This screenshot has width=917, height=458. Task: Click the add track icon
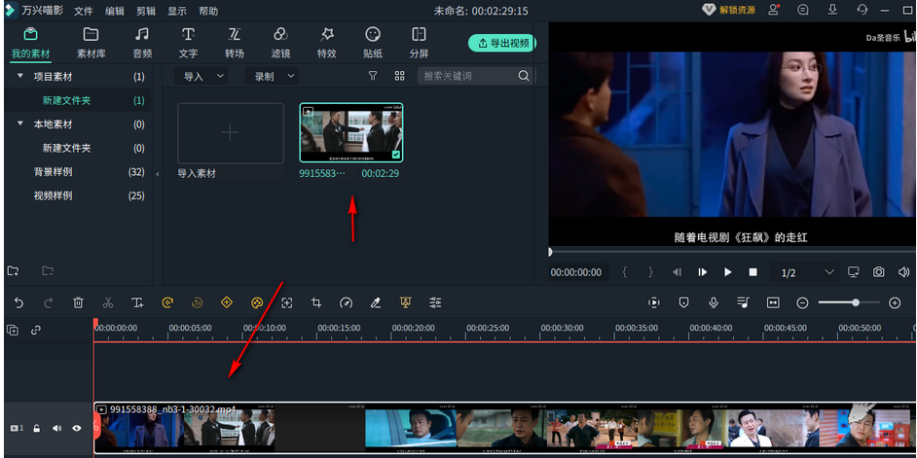[13, 330]
